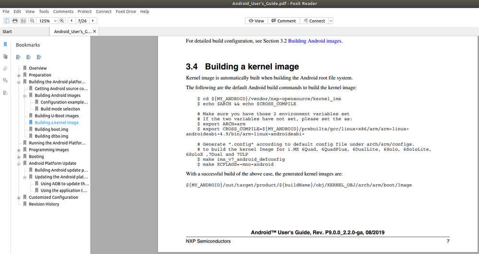This screenshot has height=254, width=479.
Task: Click the add bookmark icon
Action: (x=18, y=57)
